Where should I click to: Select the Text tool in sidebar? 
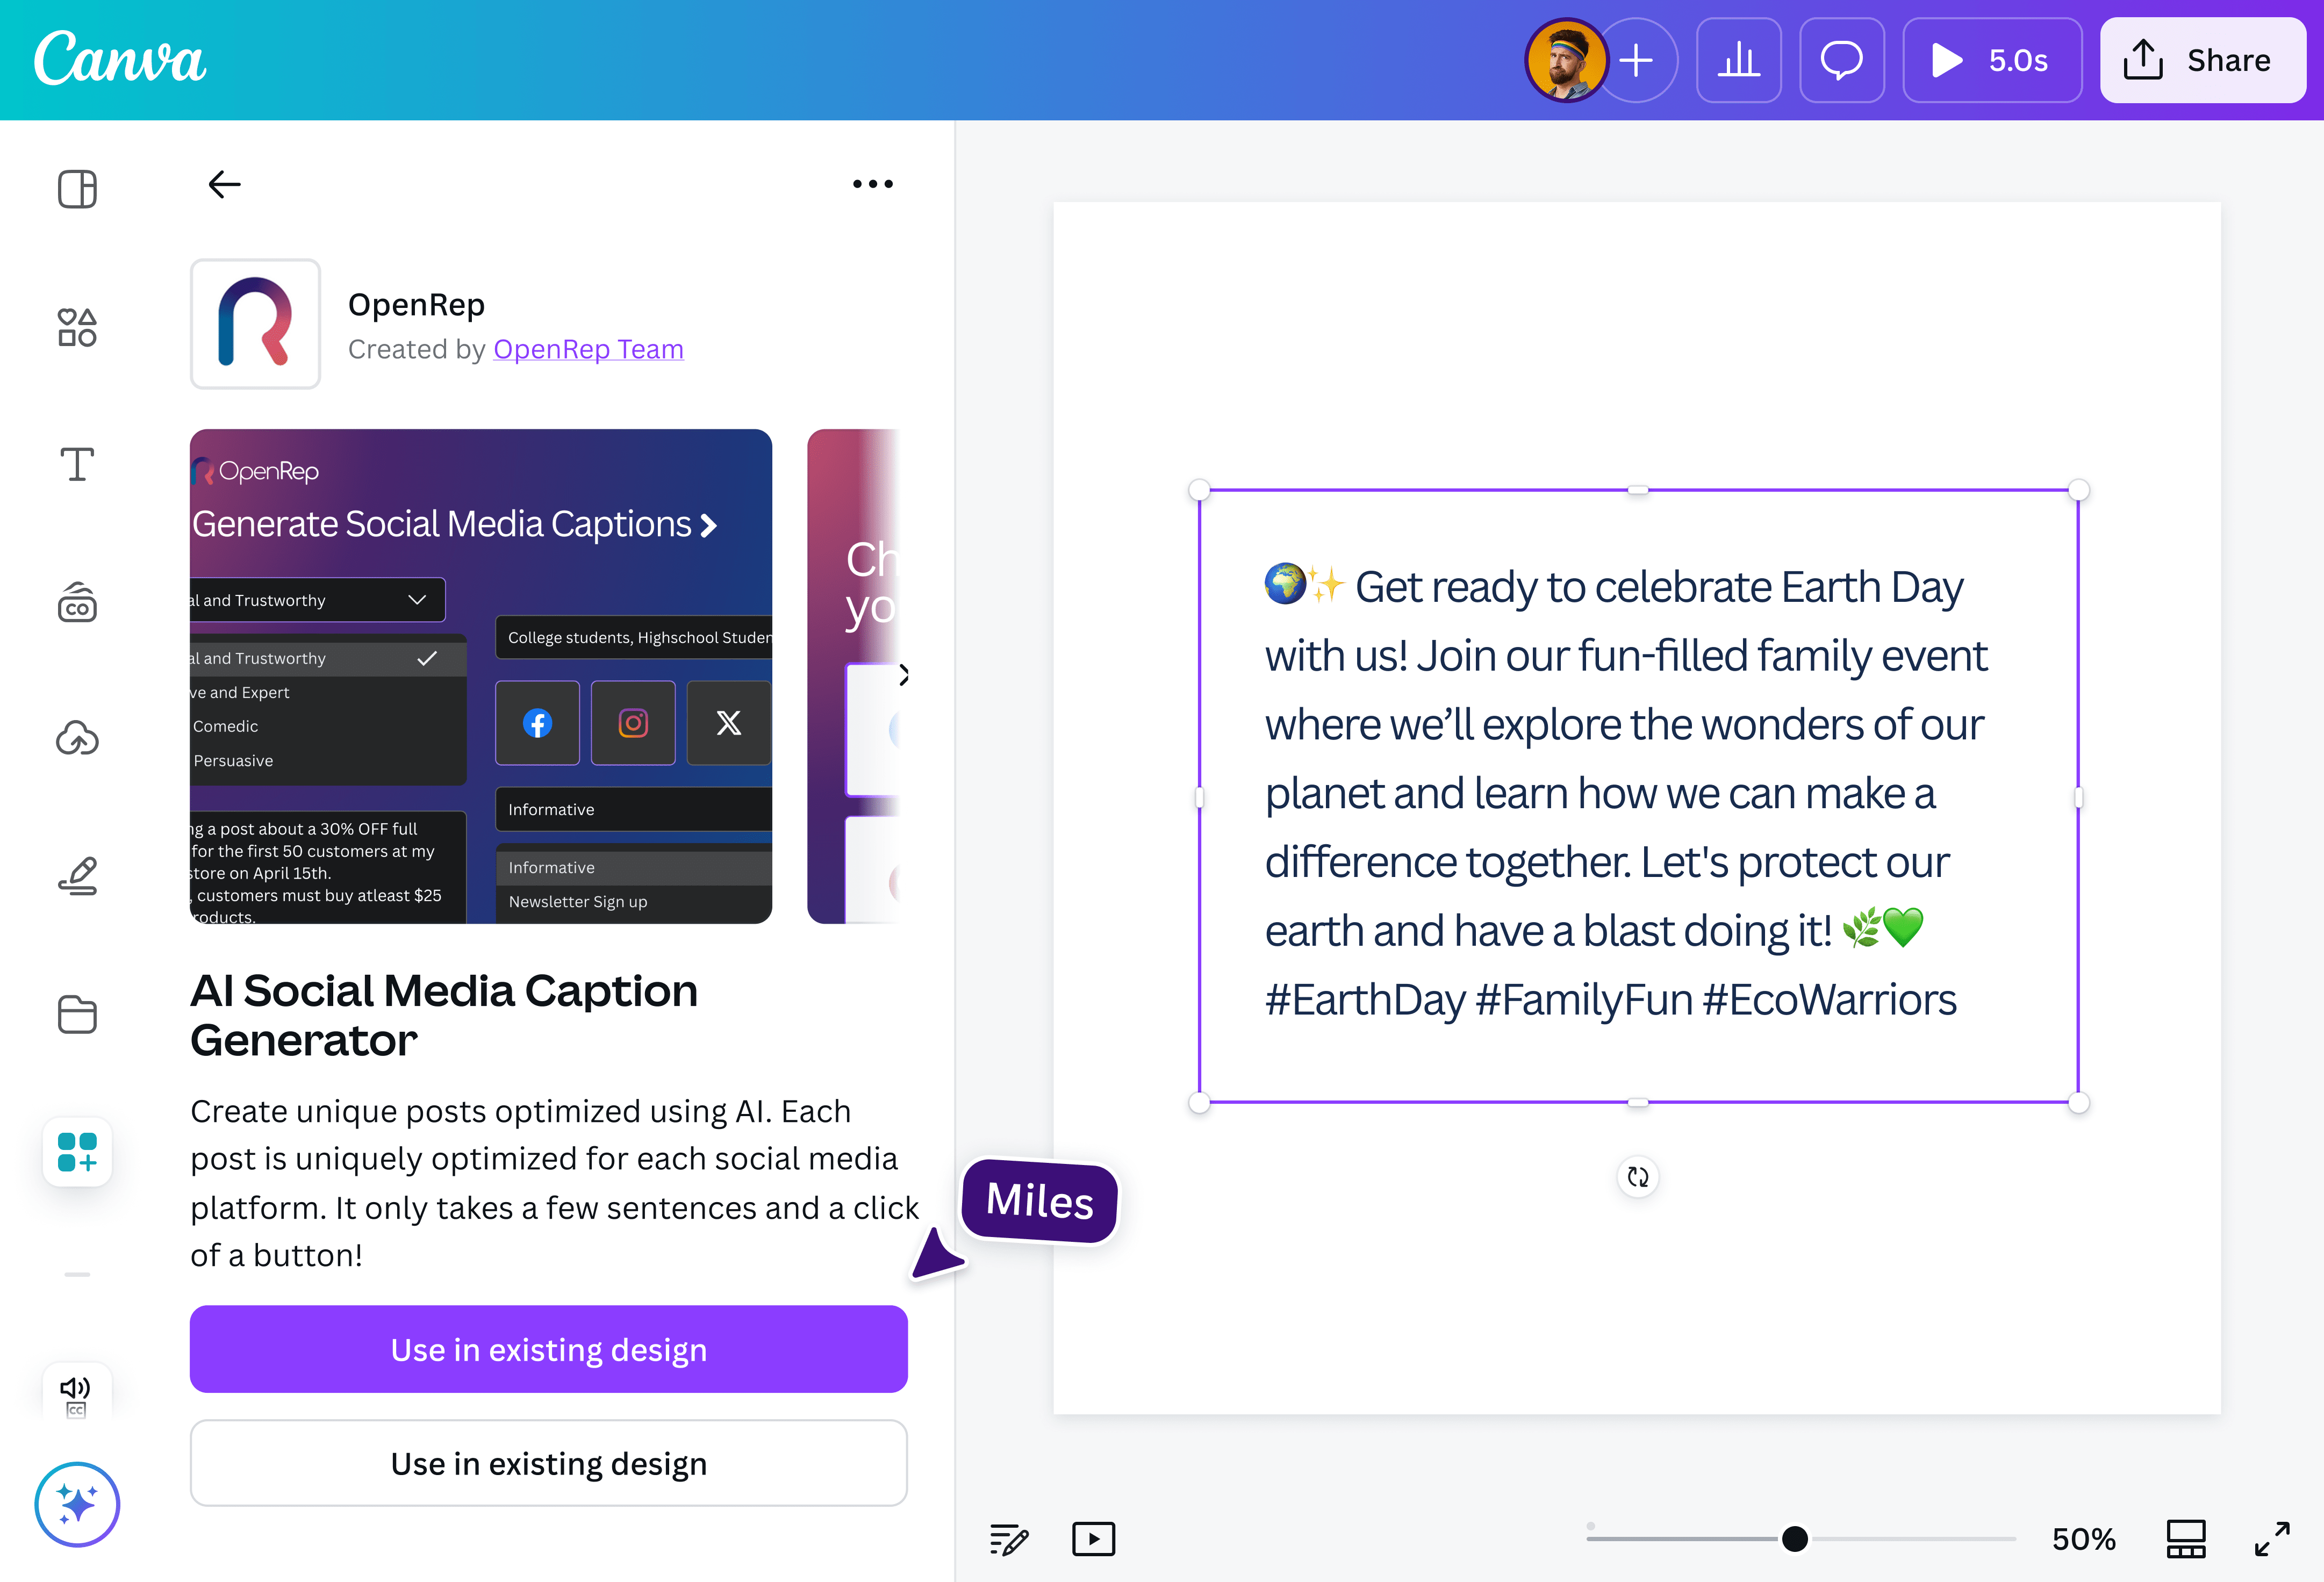click(77, 464)
